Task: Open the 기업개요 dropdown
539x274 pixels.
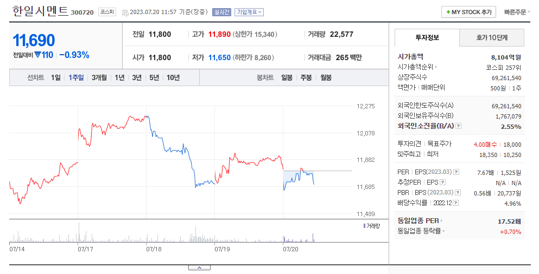Action: [249, 12]
